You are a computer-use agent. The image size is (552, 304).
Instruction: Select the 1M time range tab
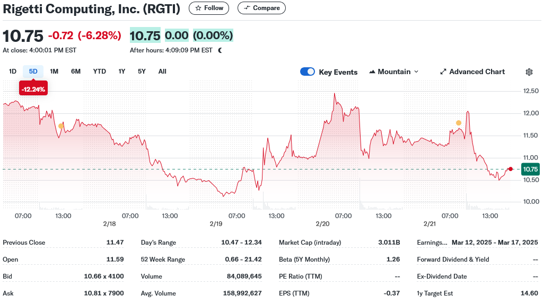(54, 71)
